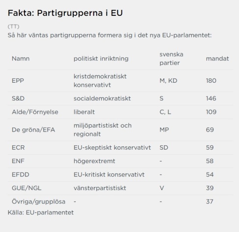Select the EPP row name
239x232 pixels.
pyautogui.click(x=18, y=81)
